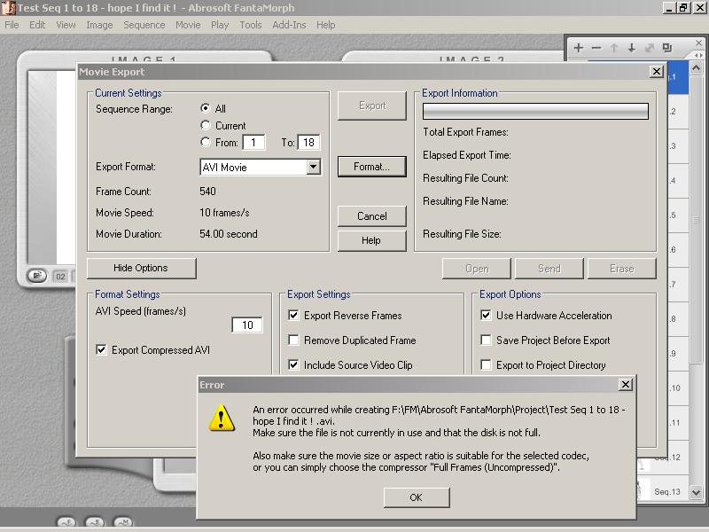Open the Add-Ins menu

[289, 25]
